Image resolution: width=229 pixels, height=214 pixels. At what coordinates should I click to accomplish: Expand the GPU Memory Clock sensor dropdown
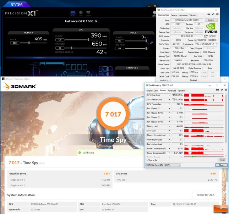pyautogui.click(x=169, y=100)
